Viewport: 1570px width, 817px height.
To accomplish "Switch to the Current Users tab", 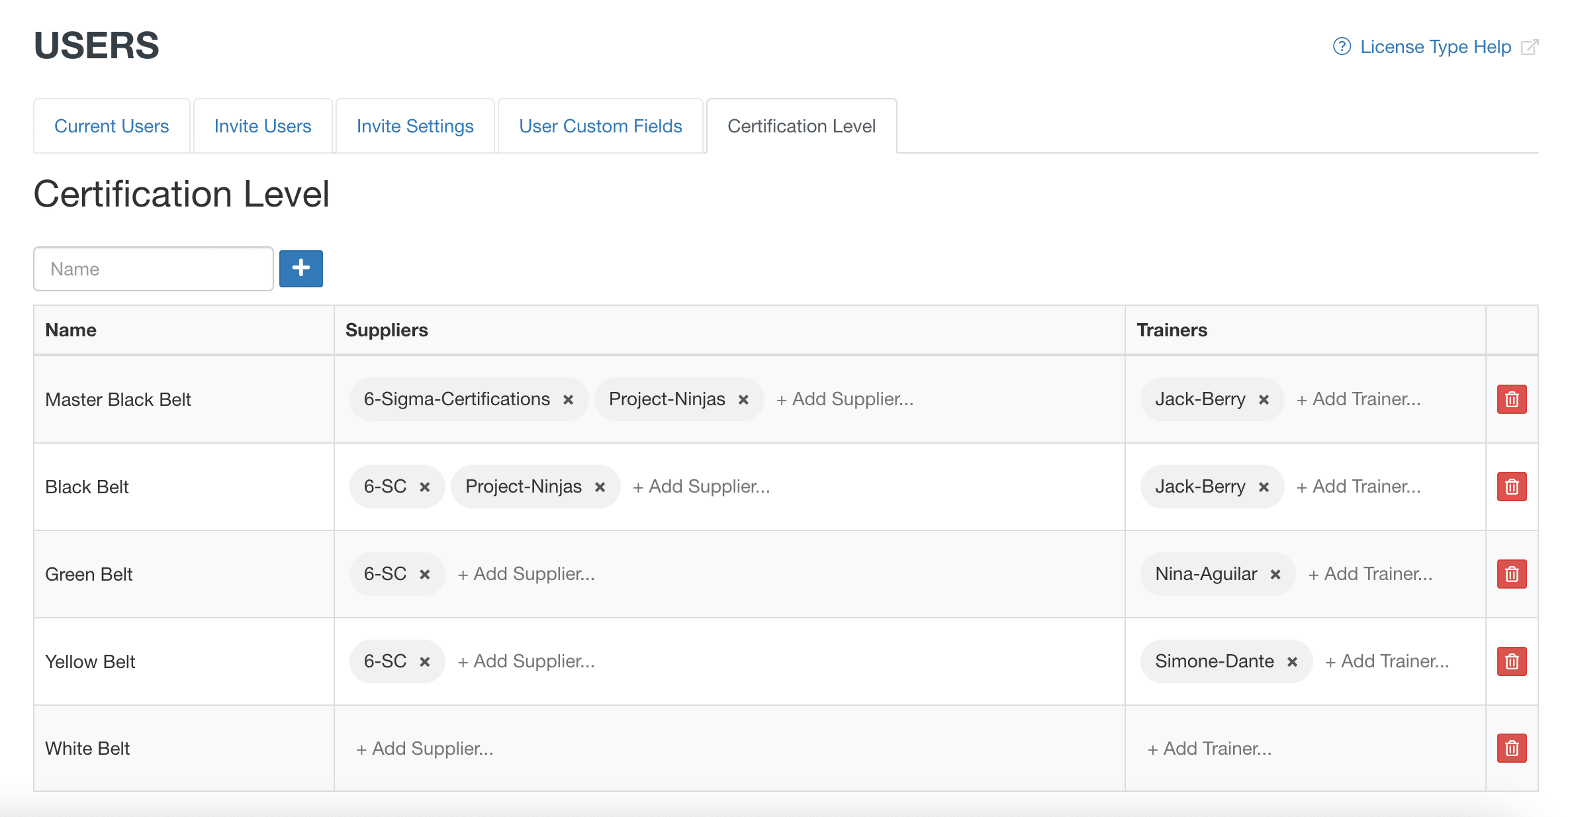I will point(112,126).
